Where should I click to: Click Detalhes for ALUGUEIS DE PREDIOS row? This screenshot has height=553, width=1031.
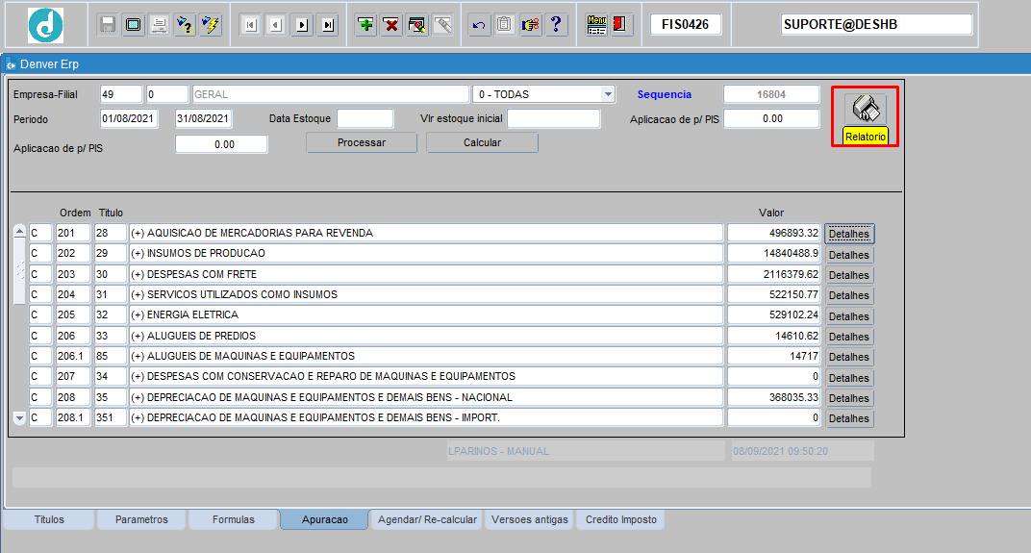(849, 336)
